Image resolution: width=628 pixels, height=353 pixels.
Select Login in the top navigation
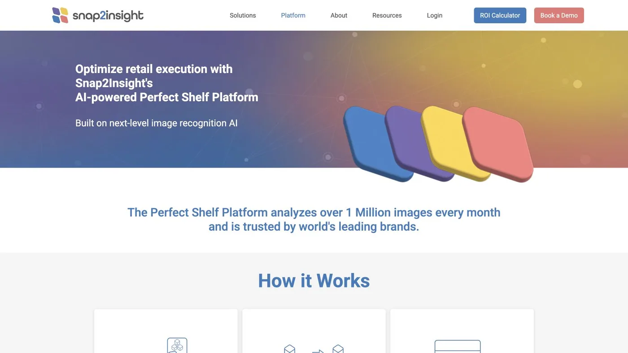tap(435, 15)
